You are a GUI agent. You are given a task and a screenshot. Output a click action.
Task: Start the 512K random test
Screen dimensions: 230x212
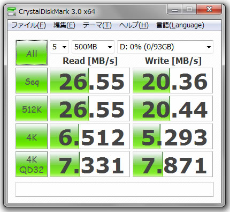[x=32, y=108]
